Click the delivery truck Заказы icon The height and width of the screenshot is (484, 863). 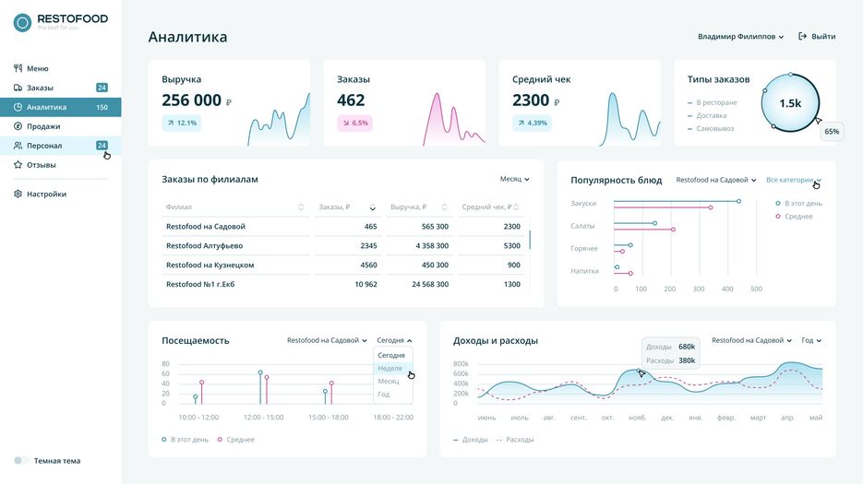[18, 88]
